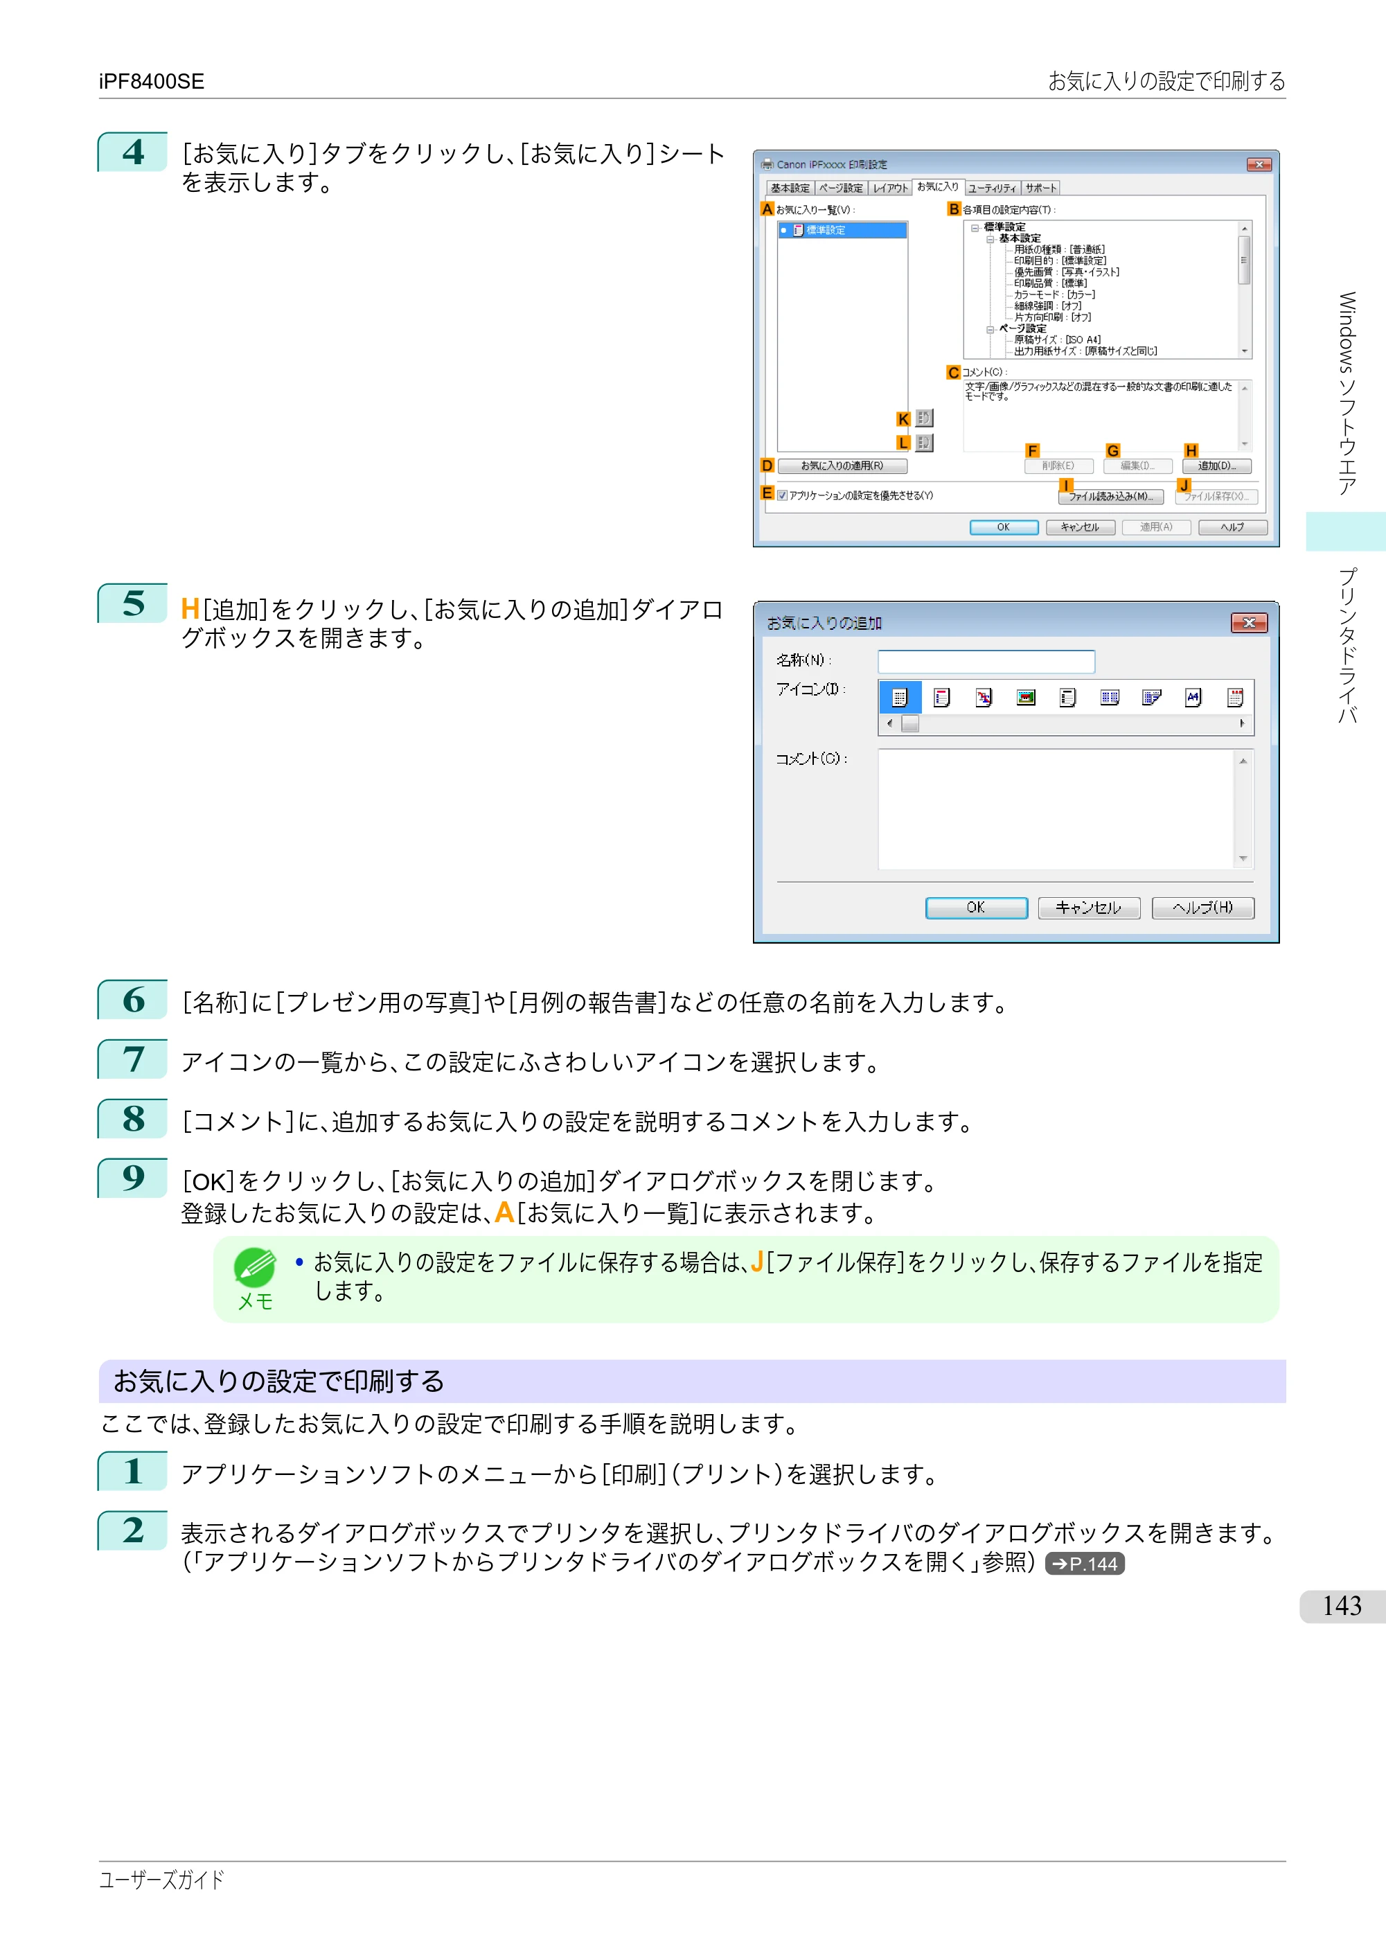Viewport: 1386px width, 1960px height.
Task: Click the 編集(I)... button
Action: pyautogui.click(x=1137, y=466)
